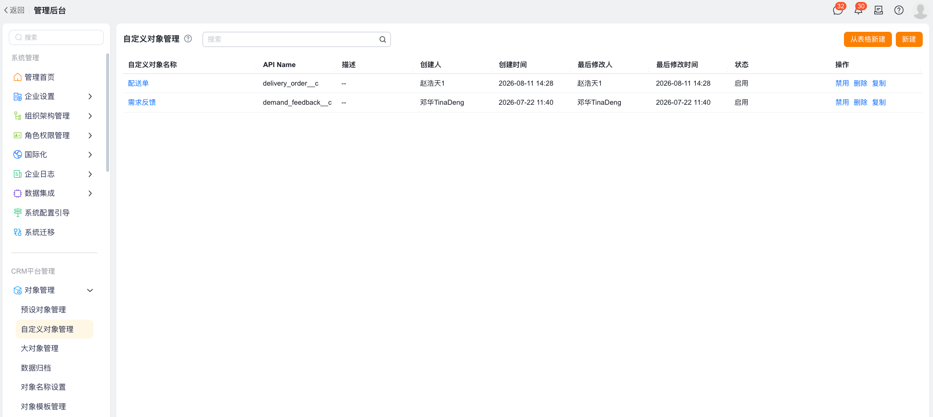Click the 系统配置引导 sidebar icon

click(18, 213)
